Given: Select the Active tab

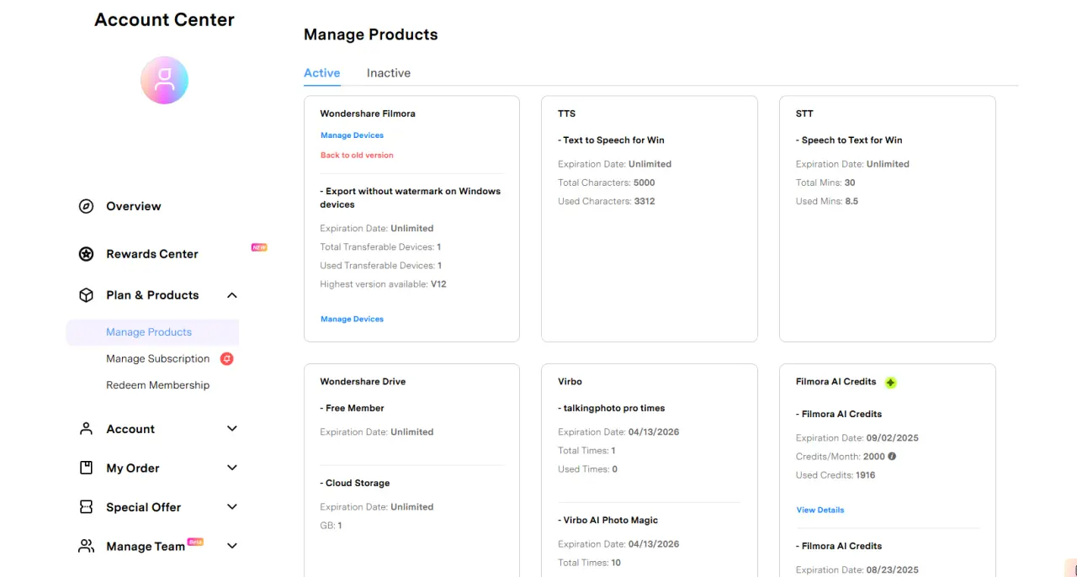Looking at the screenshot, I should coord(322,73).
